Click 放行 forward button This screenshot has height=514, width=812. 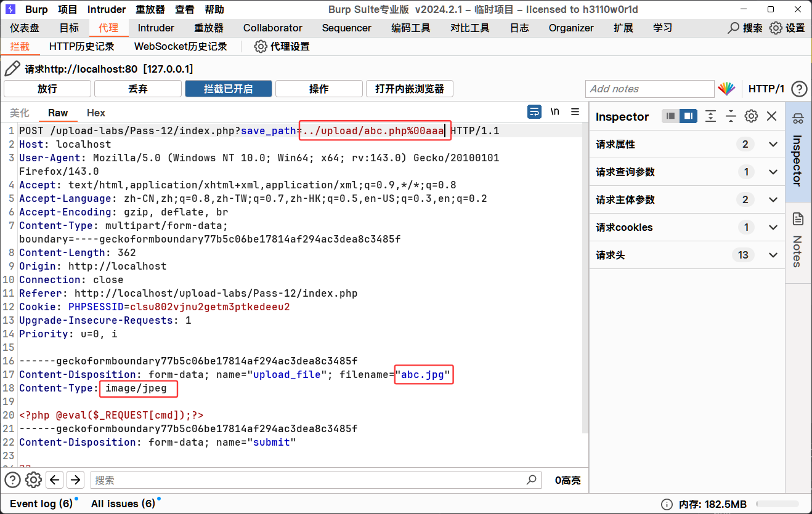(47, 89)
